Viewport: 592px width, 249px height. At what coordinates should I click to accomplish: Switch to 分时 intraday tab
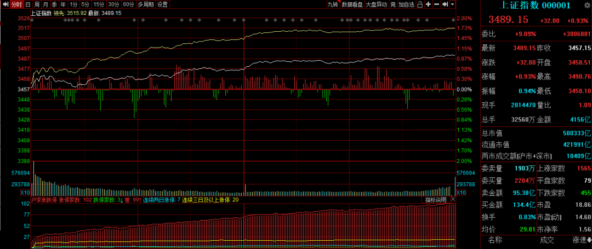tap(16, 4)
